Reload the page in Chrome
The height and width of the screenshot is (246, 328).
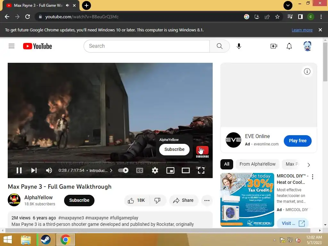28,17
